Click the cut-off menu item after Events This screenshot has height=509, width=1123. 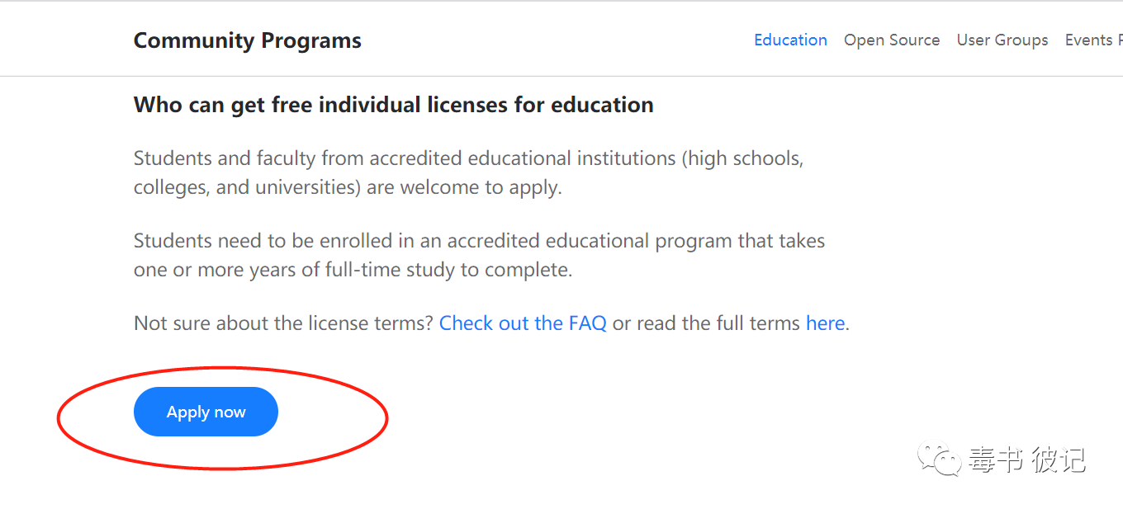point(1120,40)
